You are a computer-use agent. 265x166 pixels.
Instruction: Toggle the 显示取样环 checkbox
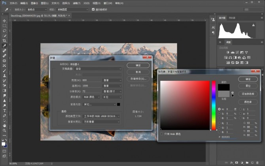tap(93, 9)
